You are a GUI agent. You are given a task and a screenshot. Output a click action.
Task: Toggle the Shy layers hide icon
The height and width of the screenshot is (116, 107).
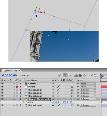76,75
